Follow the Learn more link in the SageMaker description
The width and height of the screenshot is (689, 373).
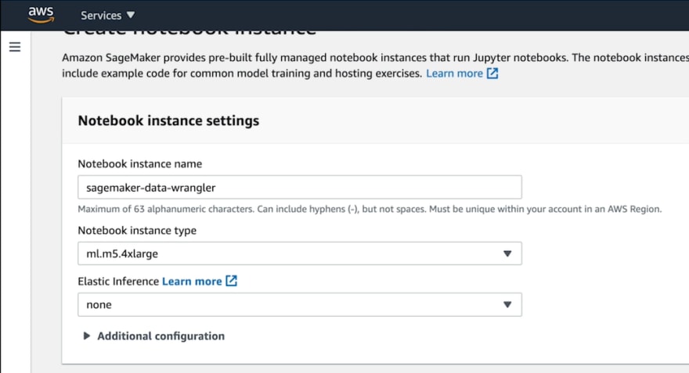[x=454, y=74]
